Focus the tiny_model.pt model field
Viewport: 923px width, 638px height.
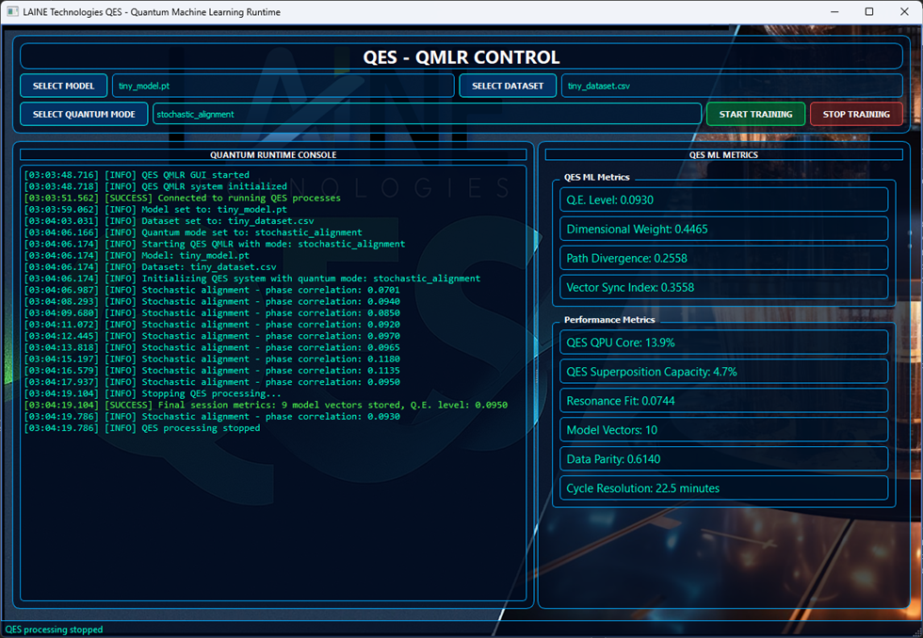coord(283,86)
